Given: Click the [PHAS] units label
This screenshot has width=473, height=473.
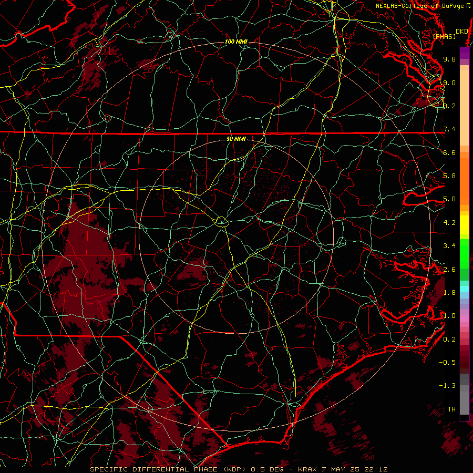Looking at the screenshot, I should click(444, 36).
